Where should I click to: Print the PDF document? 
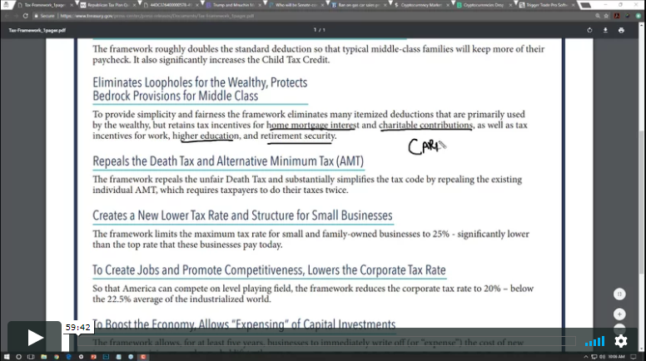(621, 30)
